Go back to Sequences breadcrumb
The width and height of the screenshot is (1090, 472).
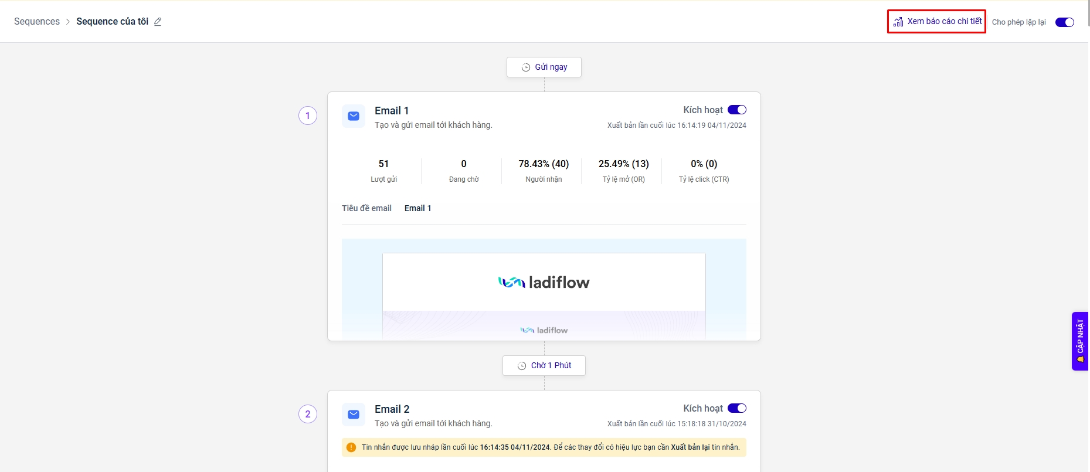[37, 22]
